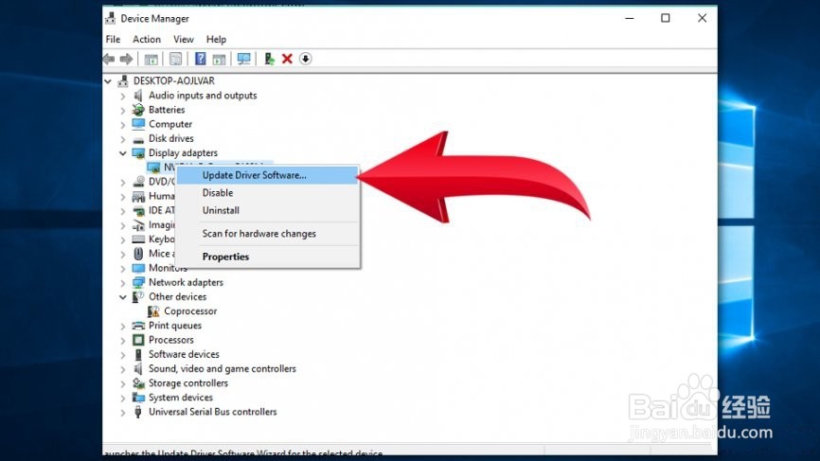The height and width of the screenshot is (461, 820).
Task: Open the Help menu
Action: (216, 39)
